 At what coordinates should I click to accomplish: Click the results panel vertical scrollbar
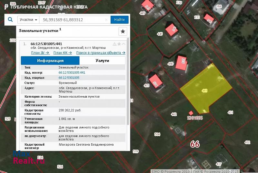[x=128, y=81]
